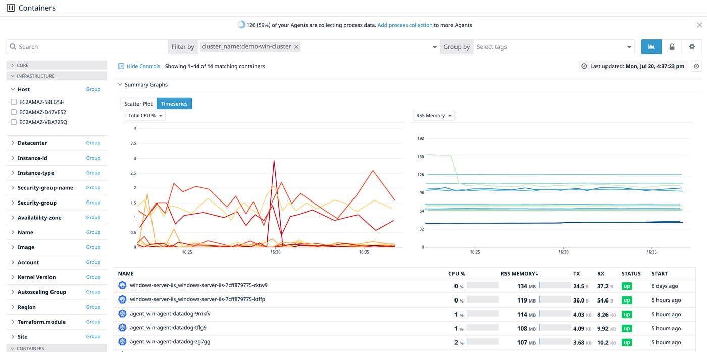
Task: Expand the Availability-zone facet
Action: (13, 218)
